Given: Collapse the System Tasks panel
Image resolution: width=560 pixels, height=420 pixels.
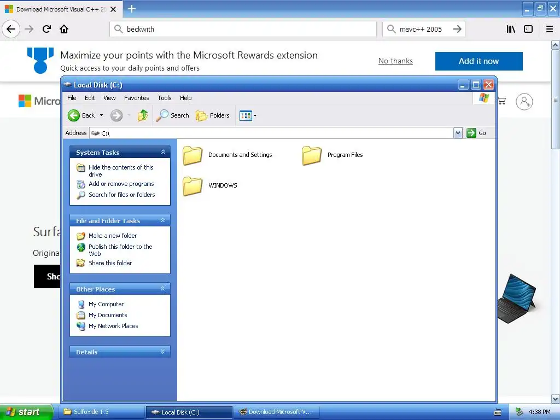Looking at the screenshot, I should (x=163, y=152).
